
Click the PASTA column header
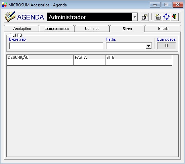coord(89,57)
